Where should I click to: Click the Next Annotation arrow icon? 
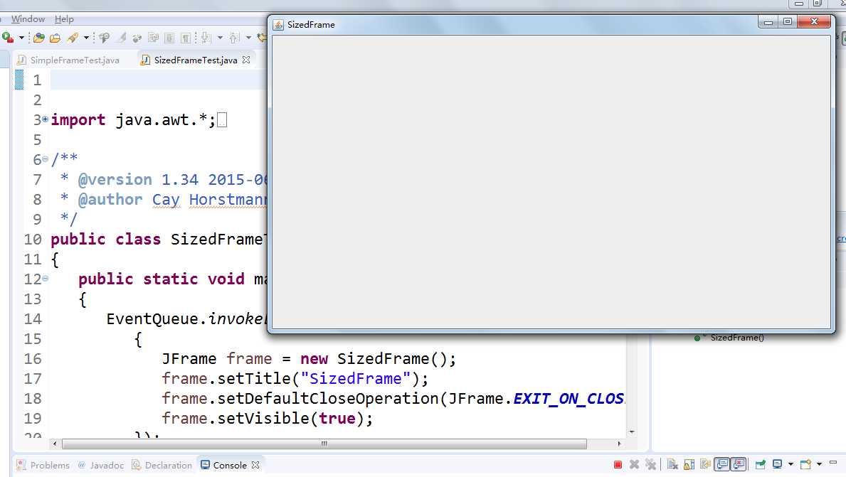click(x=206, y=38)
